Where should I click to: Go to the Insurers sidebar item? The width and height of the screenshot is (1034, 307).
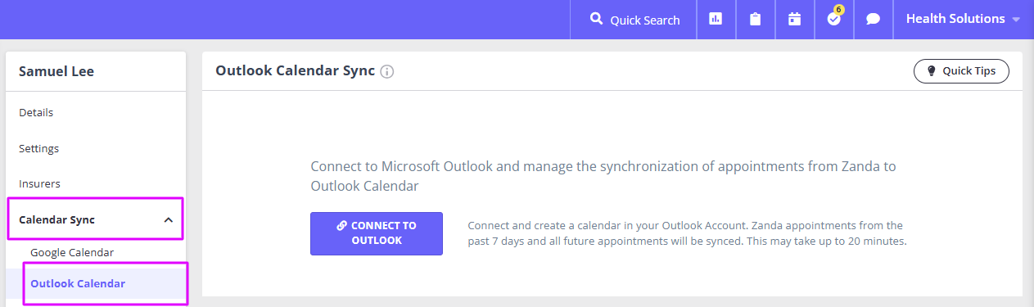click(x=39, y=183)
